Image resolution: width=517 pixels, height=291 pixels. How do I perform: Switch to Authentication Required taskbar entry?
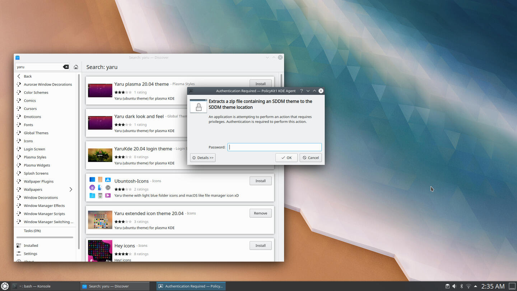coord(191,286)
